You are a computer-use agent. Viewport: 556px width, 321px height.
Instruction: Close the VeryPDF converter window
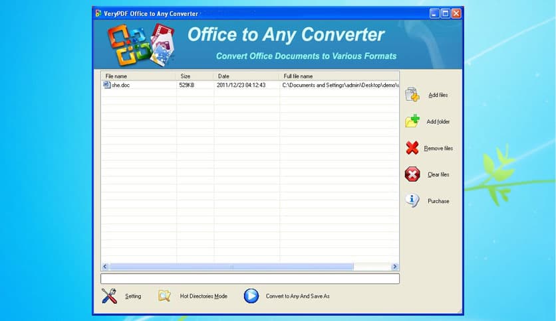coord(456,13)
